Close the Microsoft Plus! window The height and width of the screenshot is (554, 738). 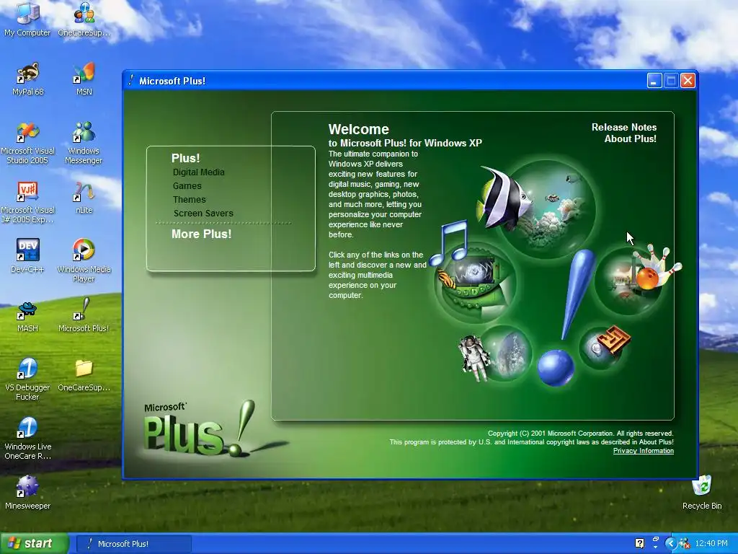(688, 81)
